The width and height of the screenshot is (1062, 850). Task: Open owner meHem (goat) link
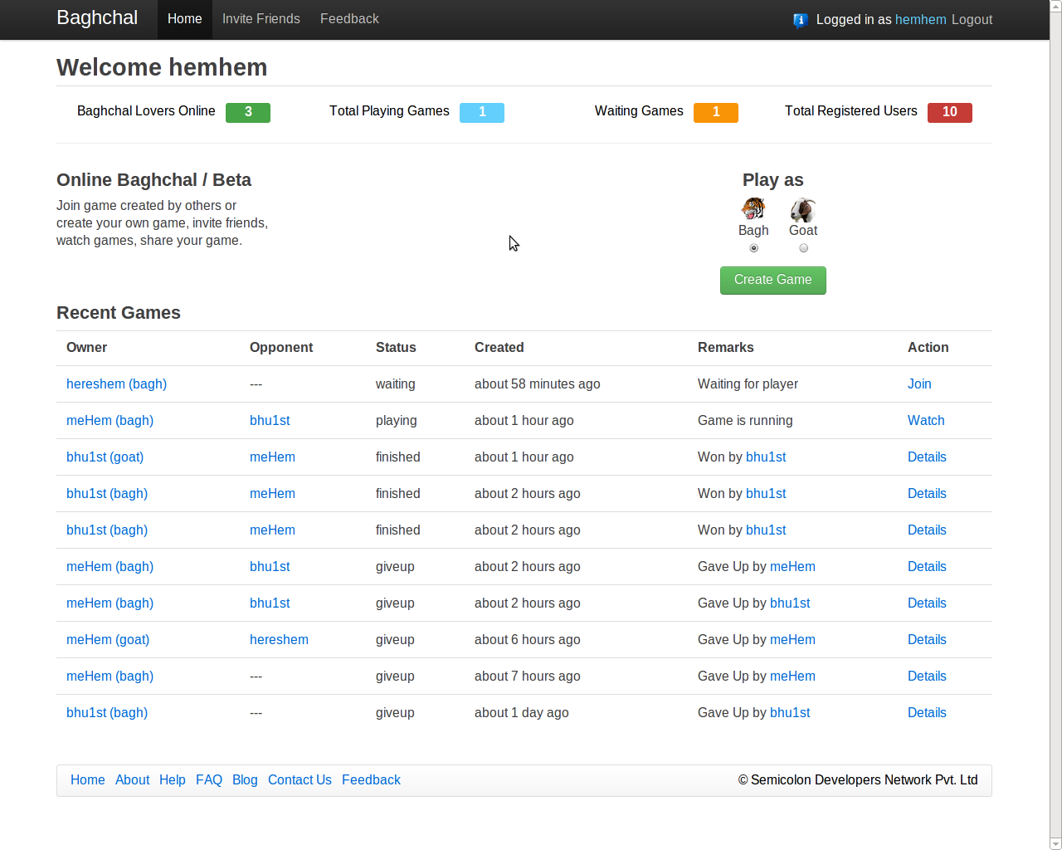point(108,640)
